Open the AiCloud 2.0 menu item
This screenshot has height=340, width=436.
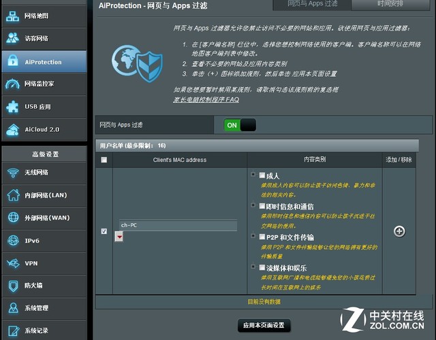coord(44,130)
